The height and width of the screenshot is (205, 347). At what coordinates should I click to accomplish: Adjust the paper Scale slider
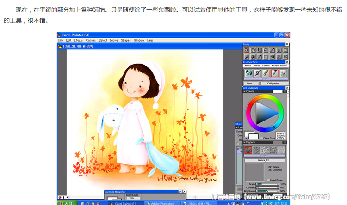(267, 184)
